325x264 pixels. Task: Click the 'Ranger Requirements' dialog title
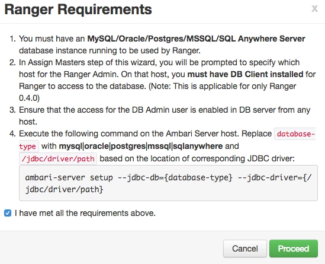coord(78,9)
